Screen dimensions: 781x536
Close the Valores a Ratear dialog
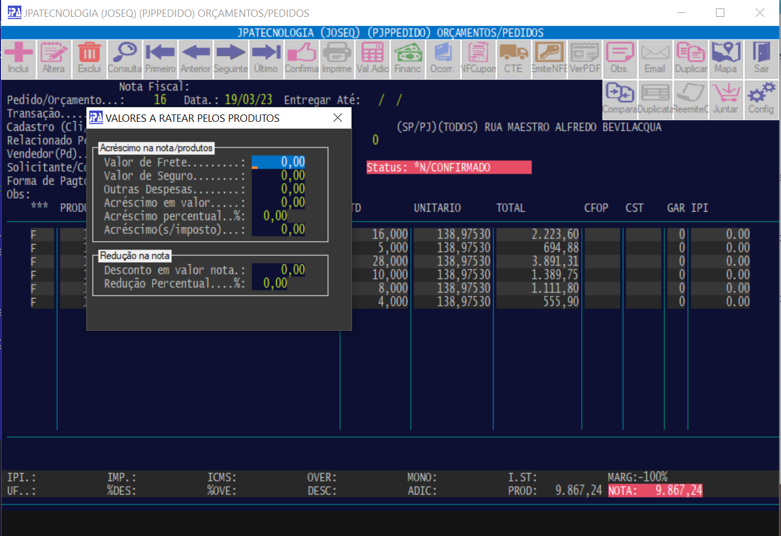click(337, 118)
